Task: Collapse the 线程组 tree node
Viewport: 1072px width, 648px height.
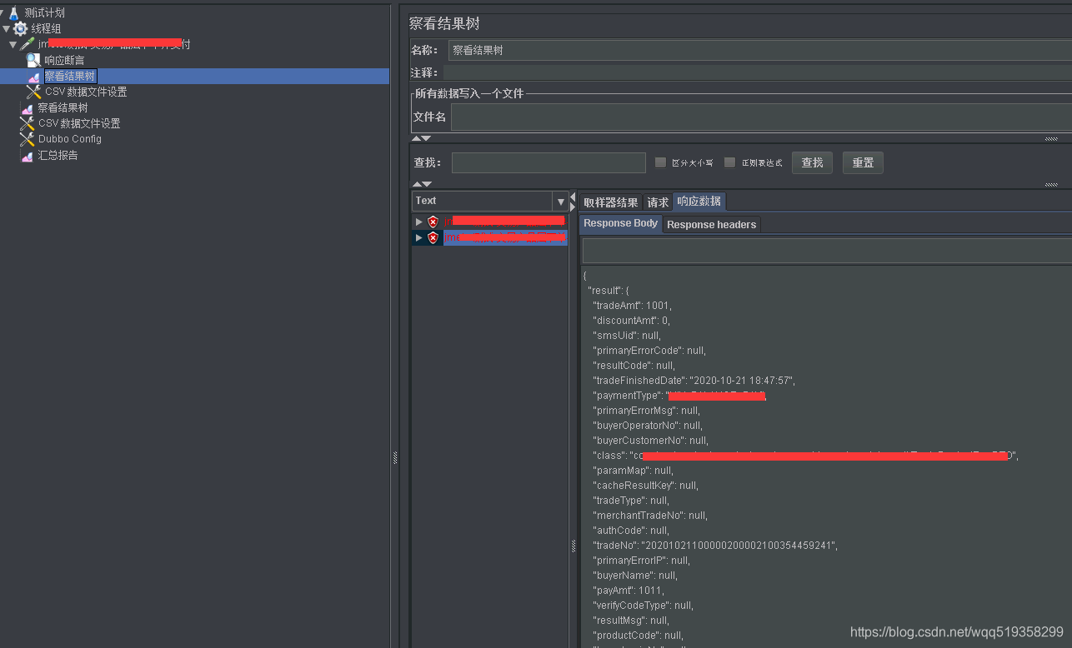Action: (x=7, y=28)
